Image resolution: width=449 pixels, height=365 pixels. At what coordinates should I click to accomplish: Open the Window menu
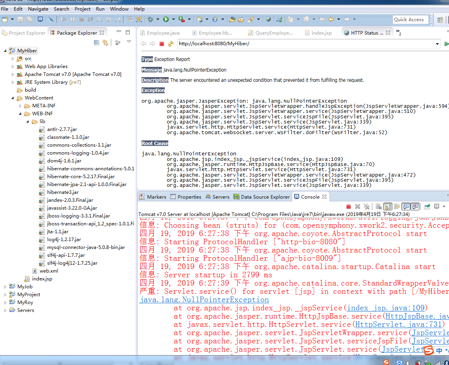click(119, 9)
